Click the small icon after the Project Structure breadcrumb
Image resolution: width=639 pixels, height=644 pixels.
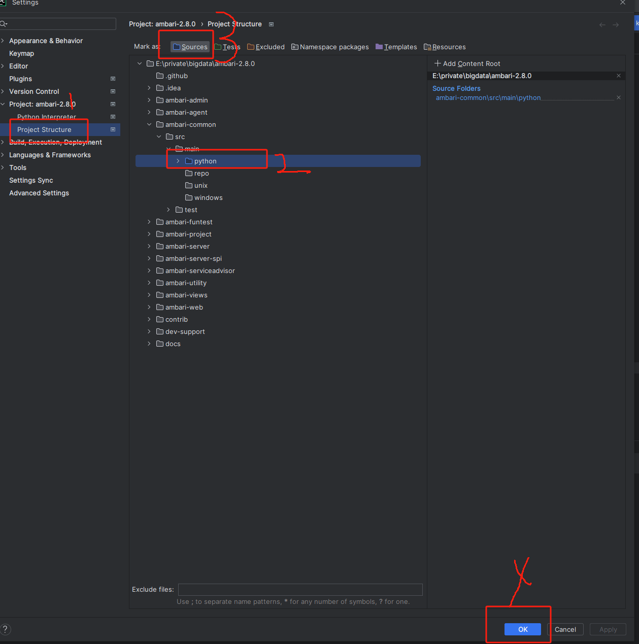(x=271, y=24)
